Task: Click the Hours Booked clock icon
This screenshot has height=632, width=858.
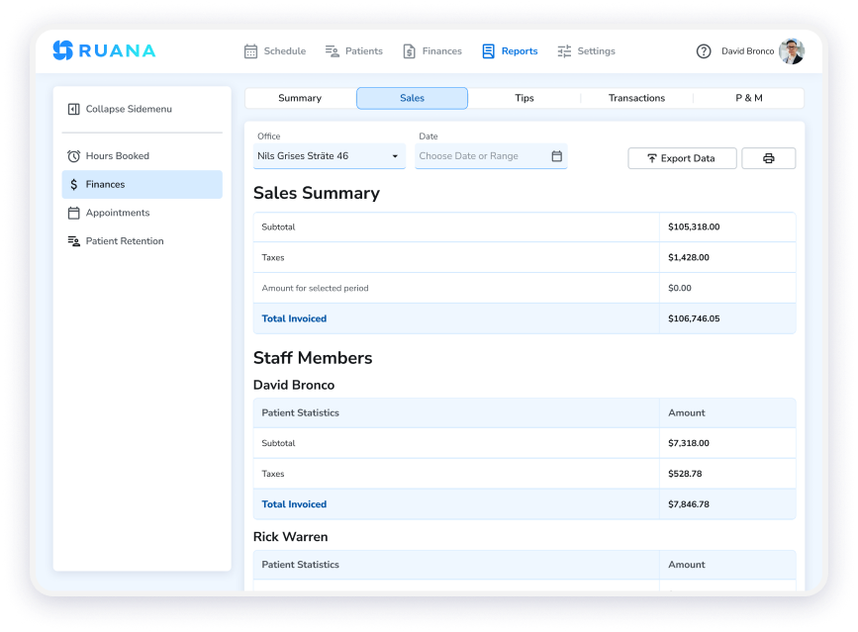Action: pos(74,156)
